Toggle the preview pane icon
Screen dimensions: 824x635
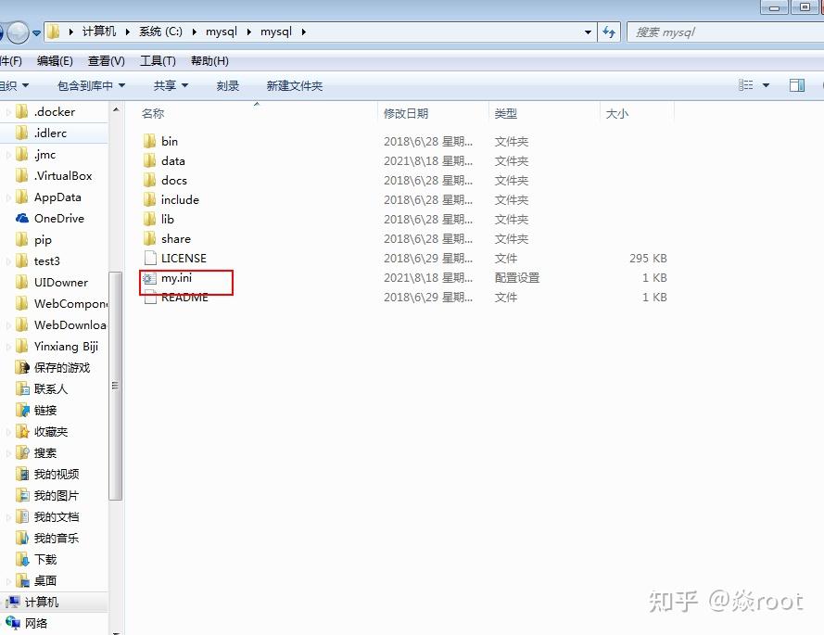click(797, 85)
